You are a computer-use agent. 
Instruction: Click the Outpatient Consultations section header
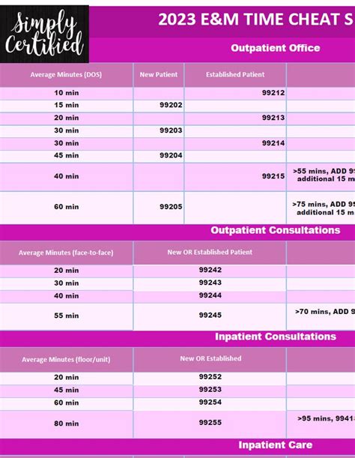coord(276,230)
